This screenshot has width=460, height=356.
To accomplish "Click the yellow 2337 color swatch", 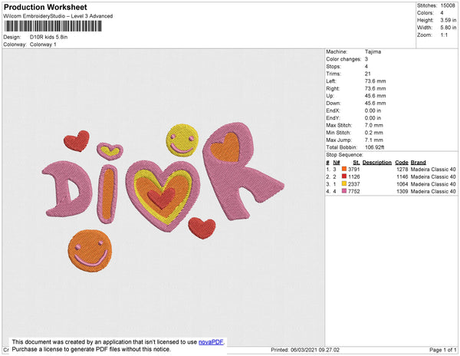I will (x=344, y=184).
